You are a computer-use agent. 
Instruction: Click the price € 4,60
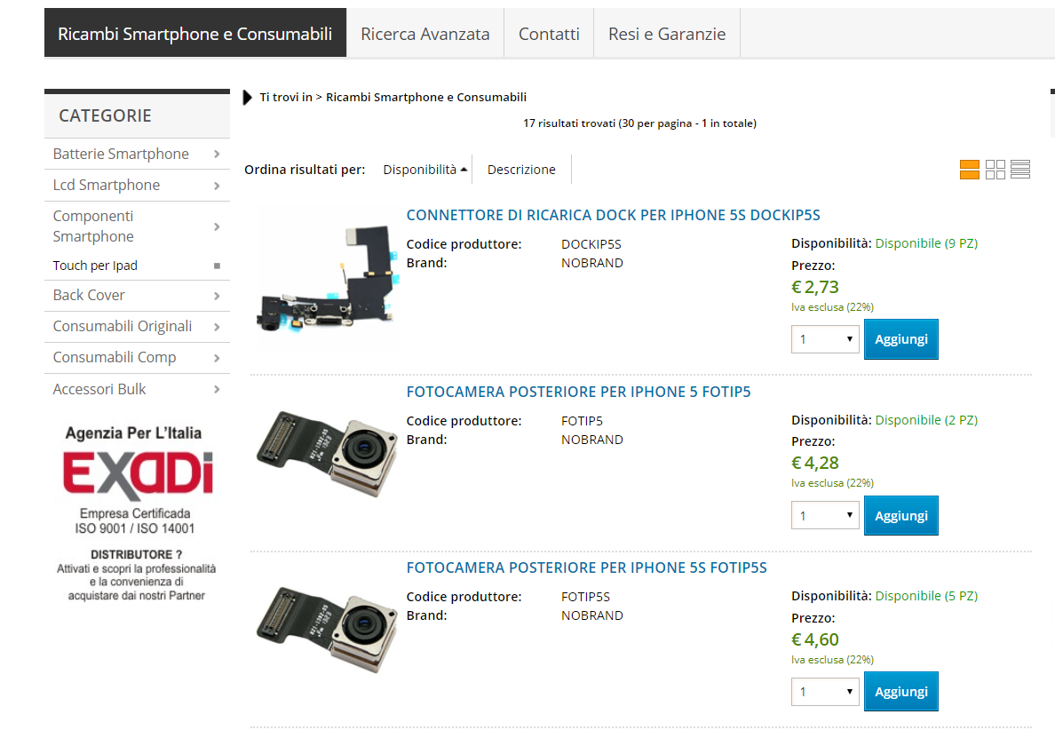click(815, 639)
